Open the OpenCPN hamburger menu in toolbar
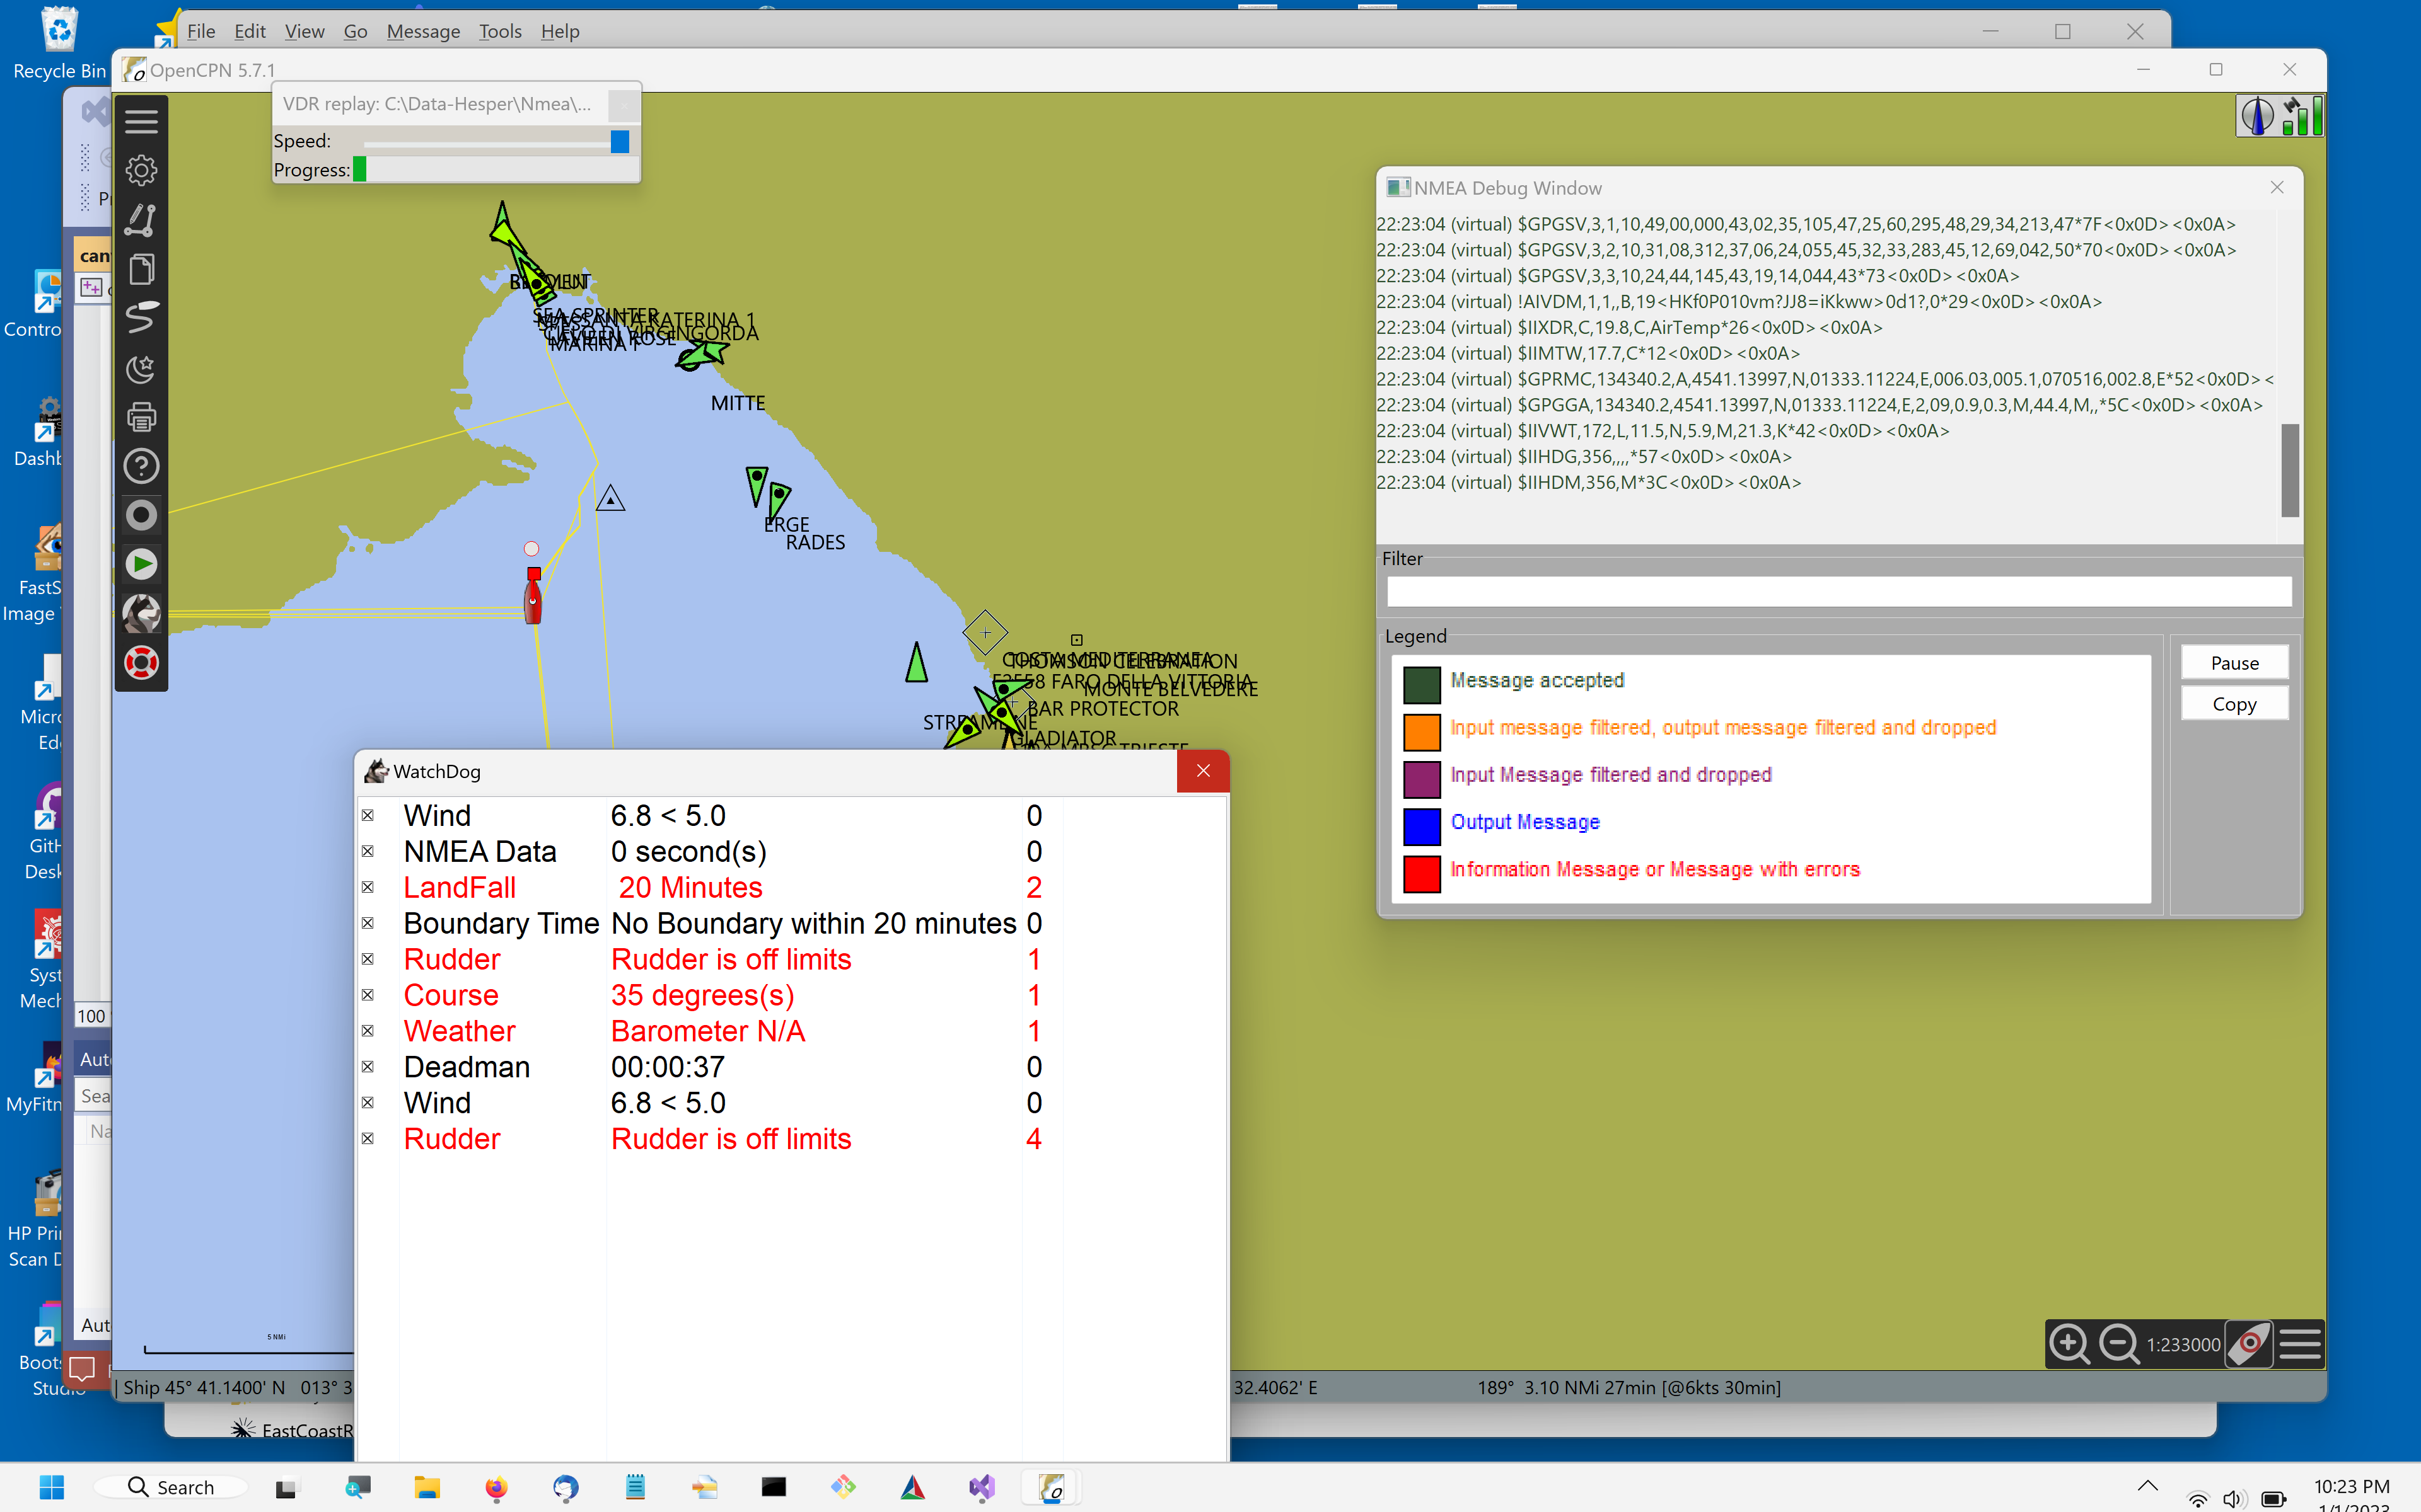 coord(141,120)
